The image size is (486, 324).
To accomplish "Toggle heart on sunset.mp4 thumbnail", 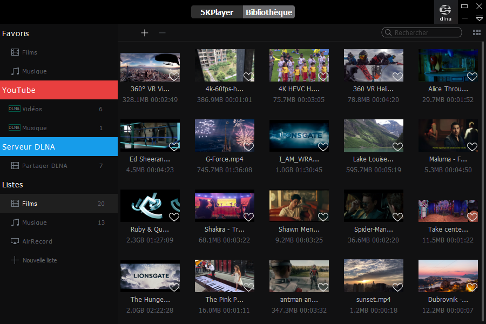I will [397, 287].
